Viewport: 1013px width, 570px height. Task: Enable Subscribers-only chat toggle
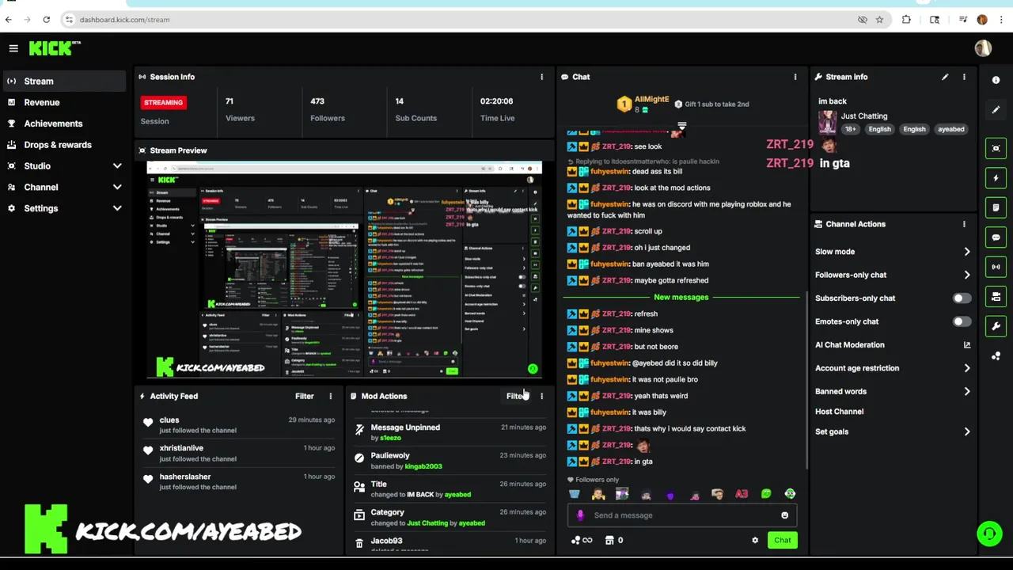pyautogui.click(x=961, y=298)
